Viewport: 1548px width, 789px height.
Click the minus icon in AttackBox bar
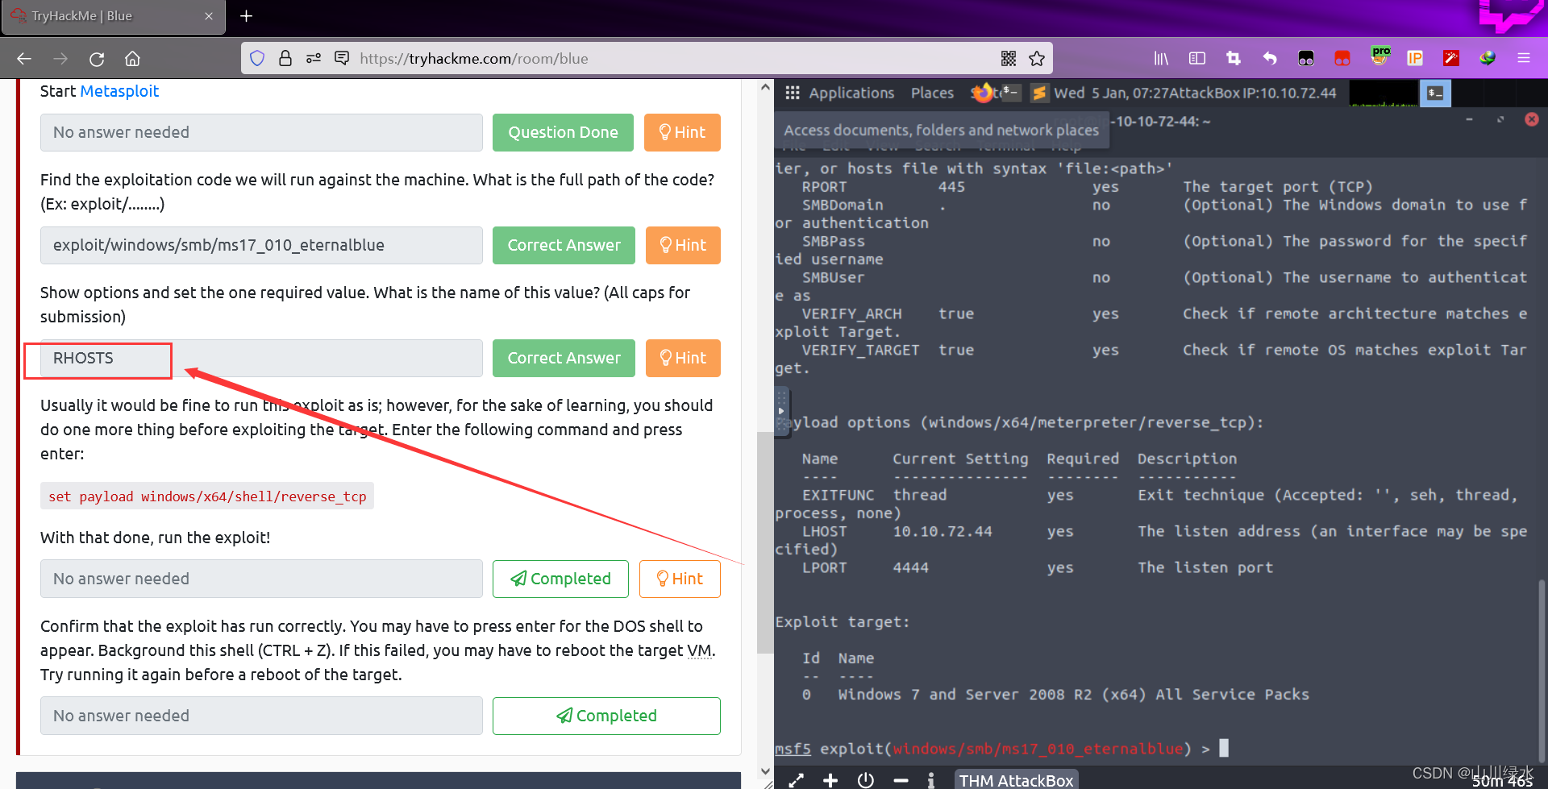[x=901, y=780]
